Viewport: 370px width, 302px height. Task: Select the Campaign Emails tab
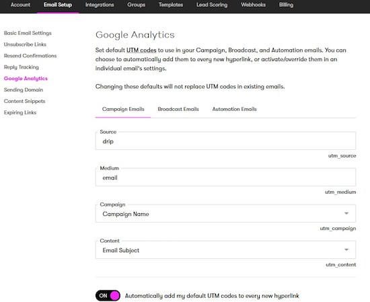click(x=123, y=109)
